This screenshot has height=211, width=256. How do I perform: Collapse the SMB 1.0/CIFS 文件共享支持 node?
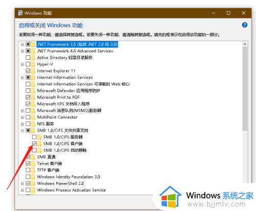pyautogui.click(x=23, y=131)
